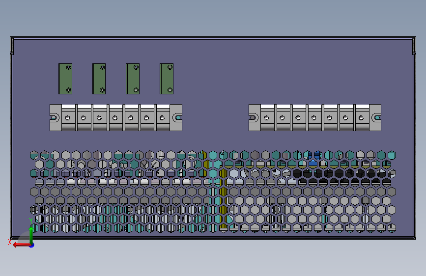The width and height of the screenshot is (426, 276).
Task: Click the blue Z axis dot of triad
Action: tap(32, 245)
